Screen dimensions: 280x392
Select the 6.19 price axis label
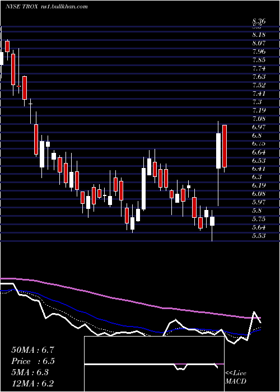259,185
